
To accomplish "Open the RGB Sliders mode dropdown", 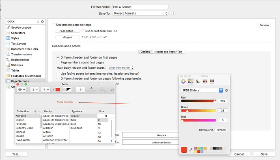I will tap(202, 91).
